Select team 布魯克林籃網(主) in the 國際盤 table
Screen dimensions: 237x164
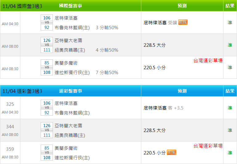(72, 27)
